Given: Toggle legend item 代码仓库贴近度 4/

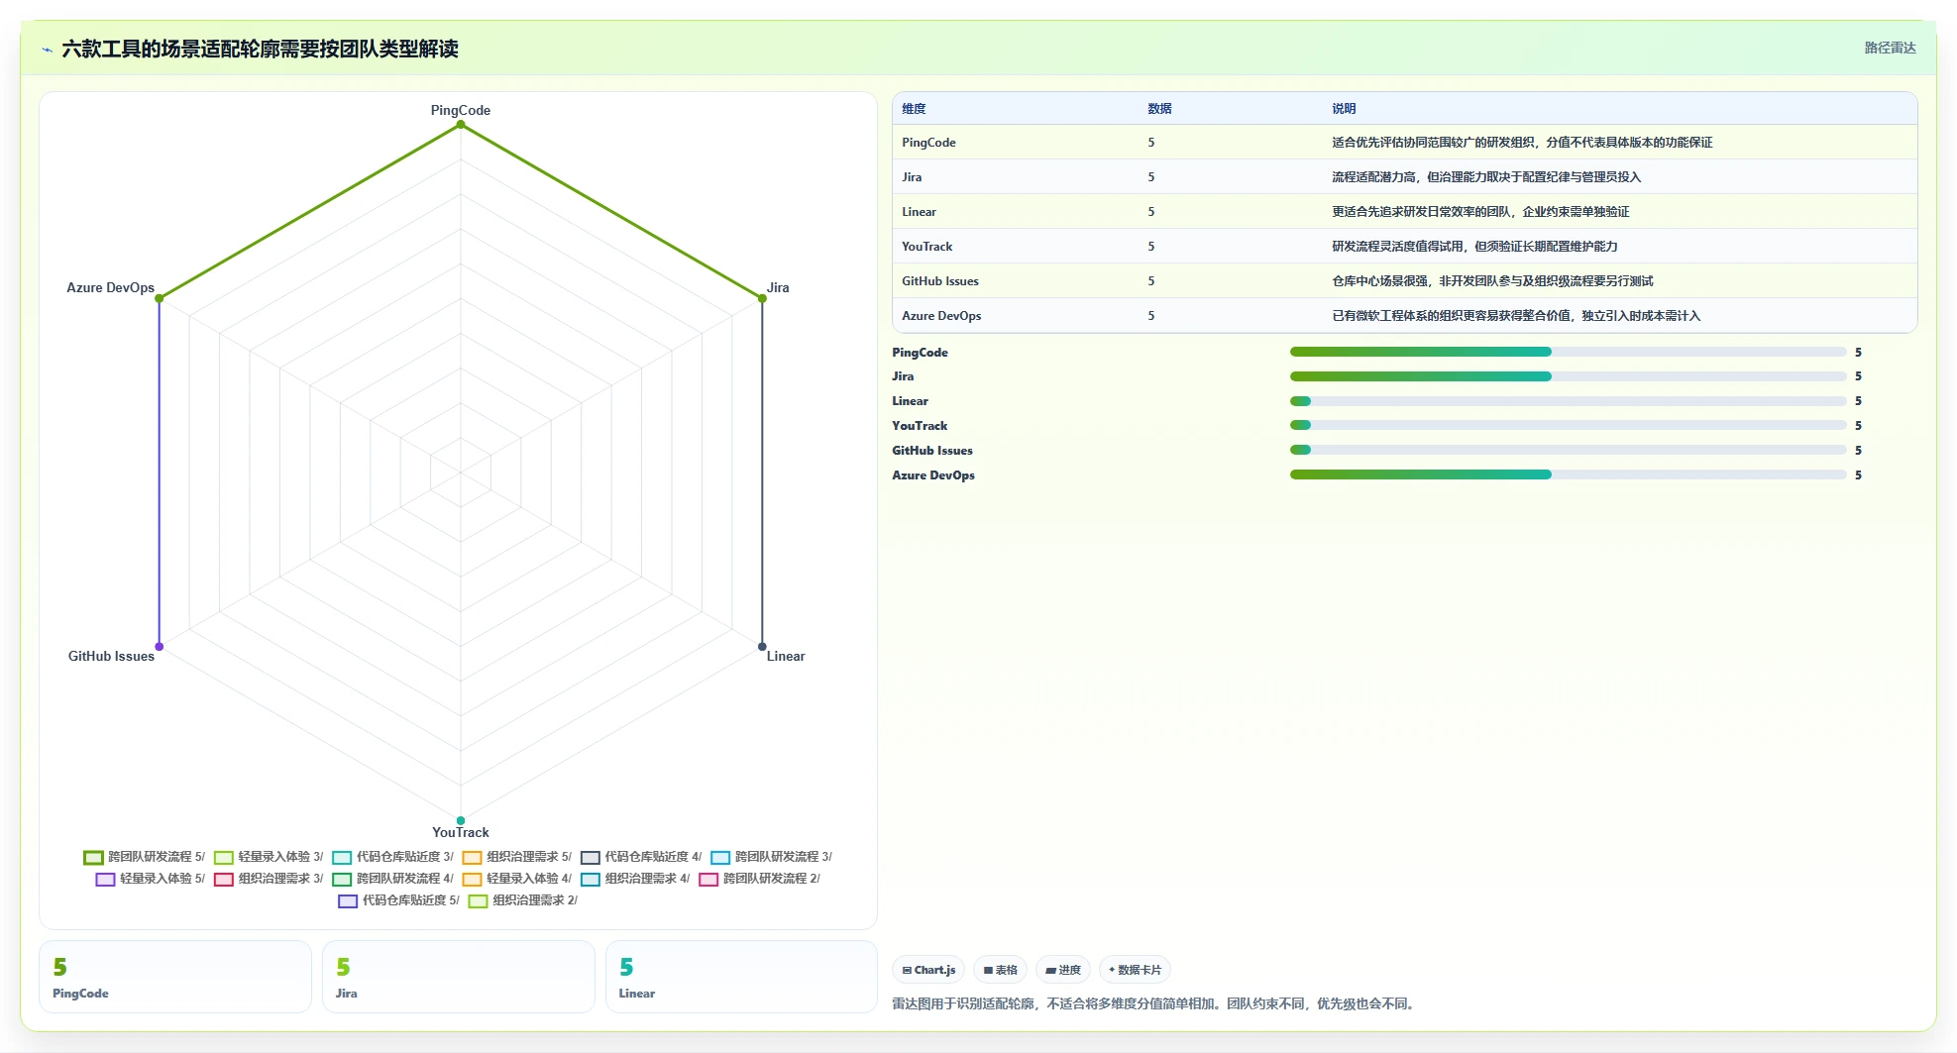Looking at the screenshot, I should pyautogui.click(x=641, y=857).
